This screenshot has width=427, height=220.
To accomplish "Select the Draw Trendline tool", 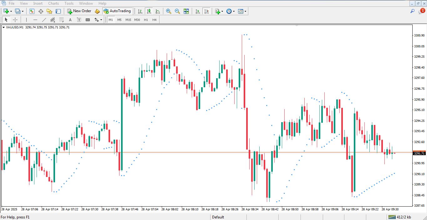I will pyautogui.click(x=44, y=19).
